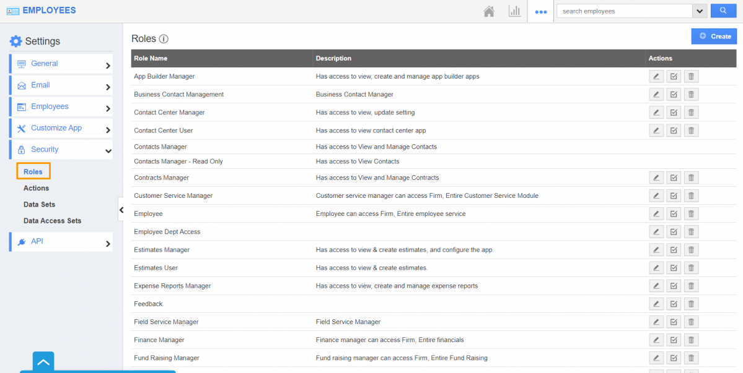The height and width of the screenshot is (373, 743).
Task: Click the three dots more menu icon
Action: pyautogui.click(x=540, y=12)
